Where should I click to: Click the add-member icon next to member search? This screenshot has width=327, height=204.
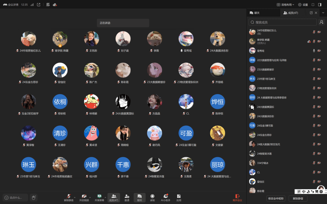coord(322,22)
